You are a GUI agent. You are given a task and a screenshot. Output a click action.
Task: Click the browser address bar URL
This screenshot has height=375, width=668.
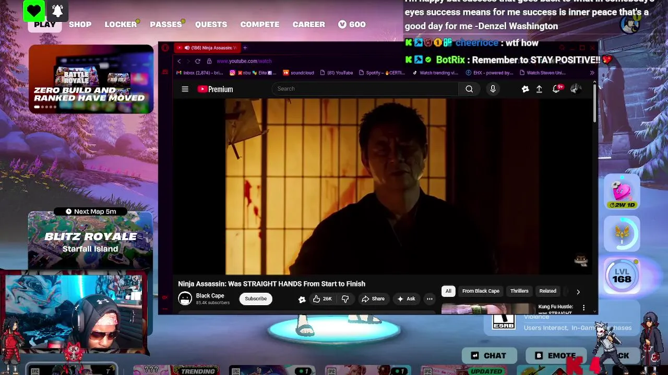click(x=244, y=61)
